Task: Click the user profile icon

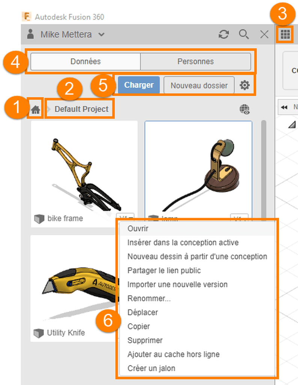Action: (30, 34)
